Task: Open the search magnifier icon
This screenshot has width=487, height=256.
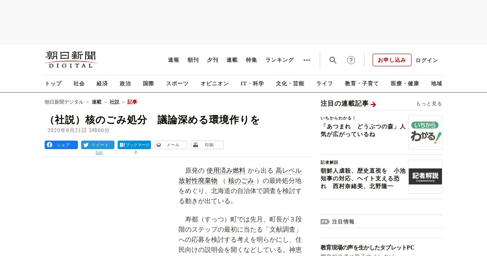Action: (333, 60)
